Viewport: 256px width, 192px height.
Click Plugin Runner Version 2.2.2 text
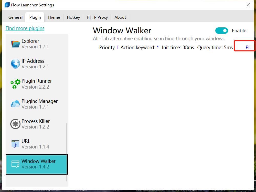point(35,87)
